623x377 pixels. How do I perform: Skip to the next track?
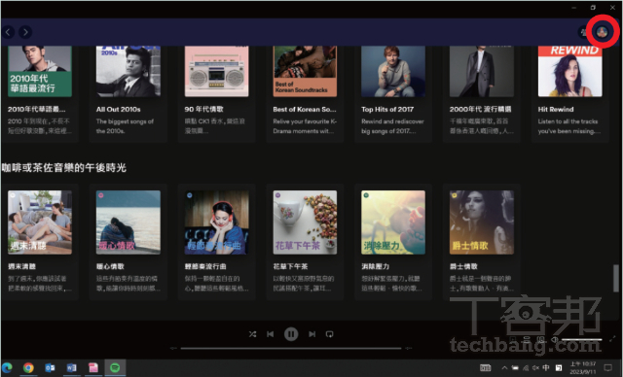(x=311, y=334)
